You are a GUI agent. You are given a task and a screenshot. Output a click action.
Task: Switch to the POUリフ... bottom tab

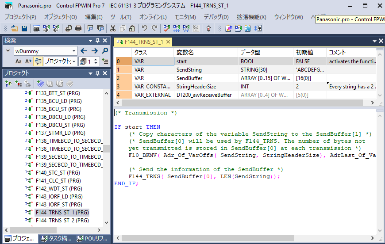tap(92, 238)
